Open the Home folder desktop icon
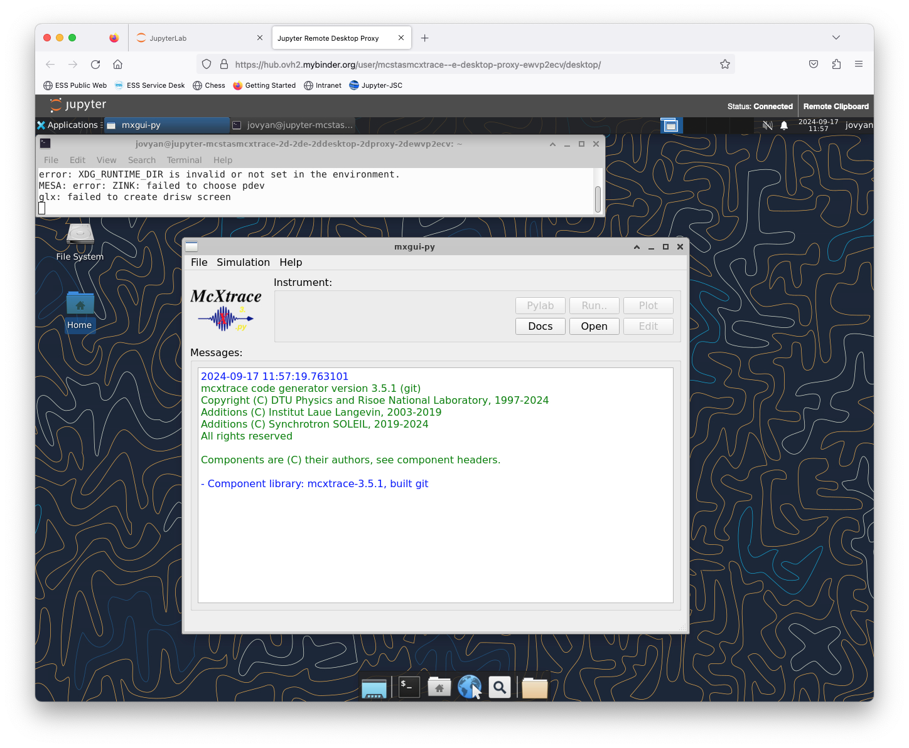The width and height of the screenshot is (909, 748). click(x=80, y=304)
